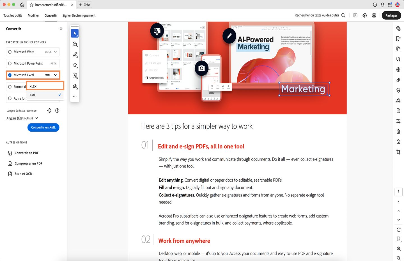Activate the text selection tool

point(75,76)
